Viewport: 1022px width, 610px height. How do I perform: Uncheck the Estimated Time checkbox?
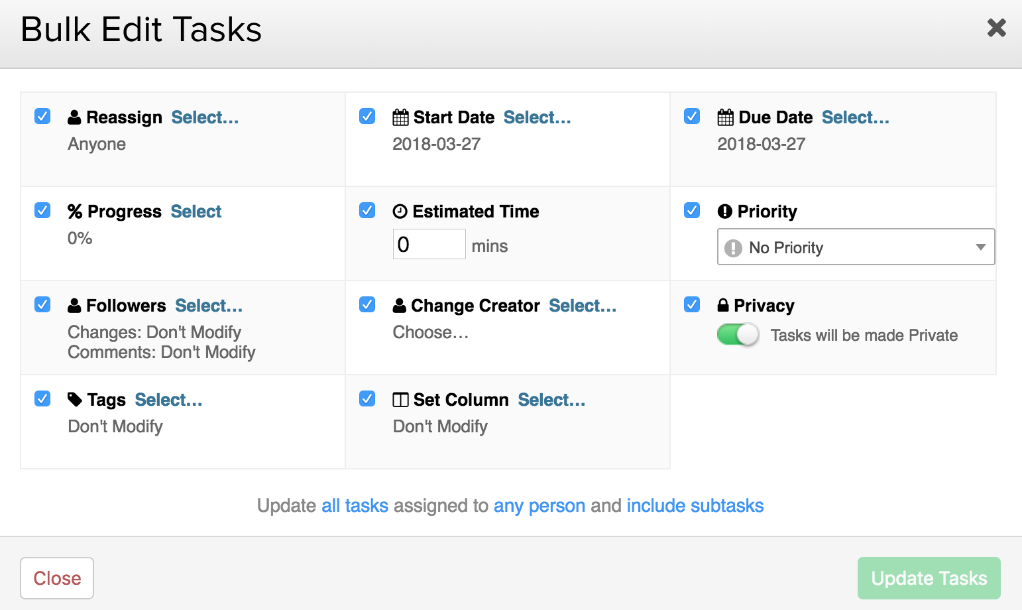pyautogui.click(x=367, y=211)
